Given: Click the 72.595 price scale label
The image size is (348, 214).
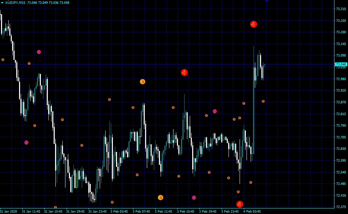Looking at the screenshot, I should (341, 161).
